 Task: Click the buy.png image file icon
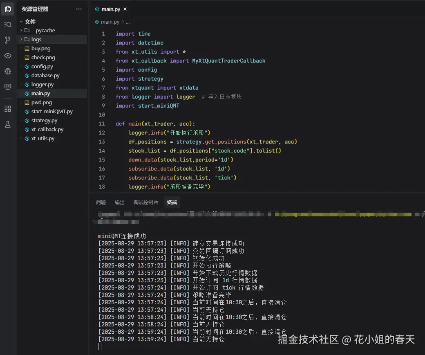(27, 49)
